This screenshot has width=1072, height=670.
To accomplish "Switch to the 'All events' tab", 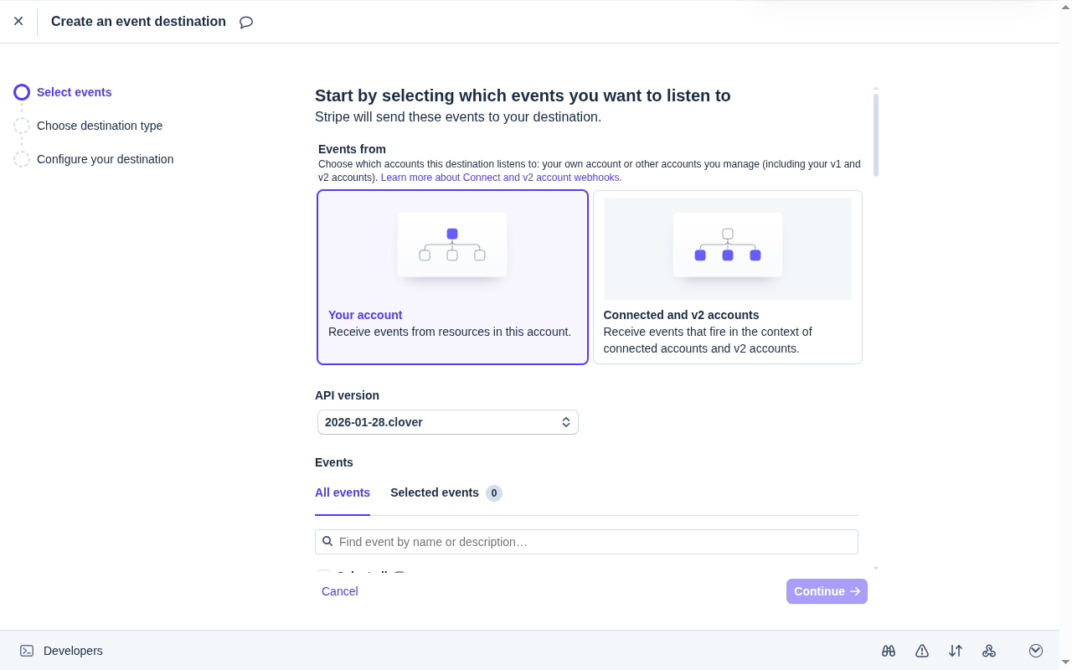I will tap(342, 492).
